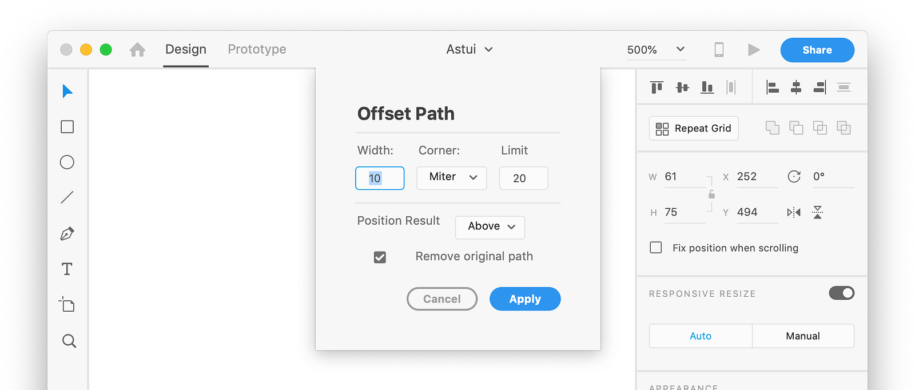Screen dimensions: 915x390
Task: Select the Pen tool in the toolbar
Action: 67,233
